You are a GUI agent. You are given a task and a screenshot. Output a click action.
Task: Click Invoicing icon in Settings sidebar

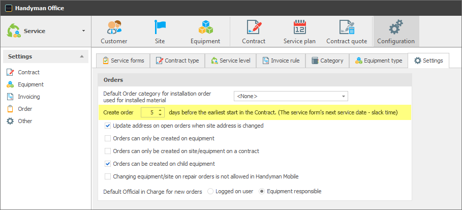click(10, 97)
